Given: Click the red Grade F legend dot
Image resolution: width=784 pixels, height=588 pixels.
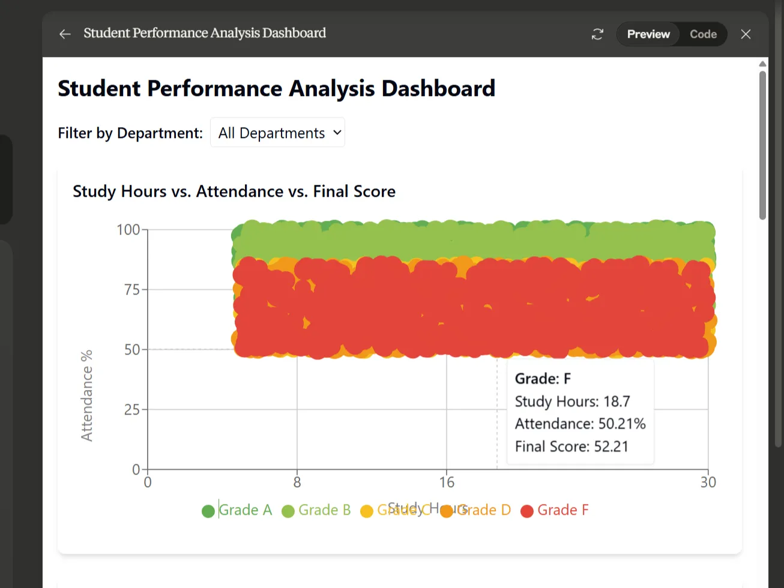Looking at the screenshot, I should coord(527,511).
